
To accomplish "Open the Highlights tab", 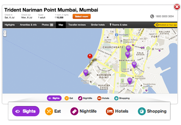I will pos(9,25).
